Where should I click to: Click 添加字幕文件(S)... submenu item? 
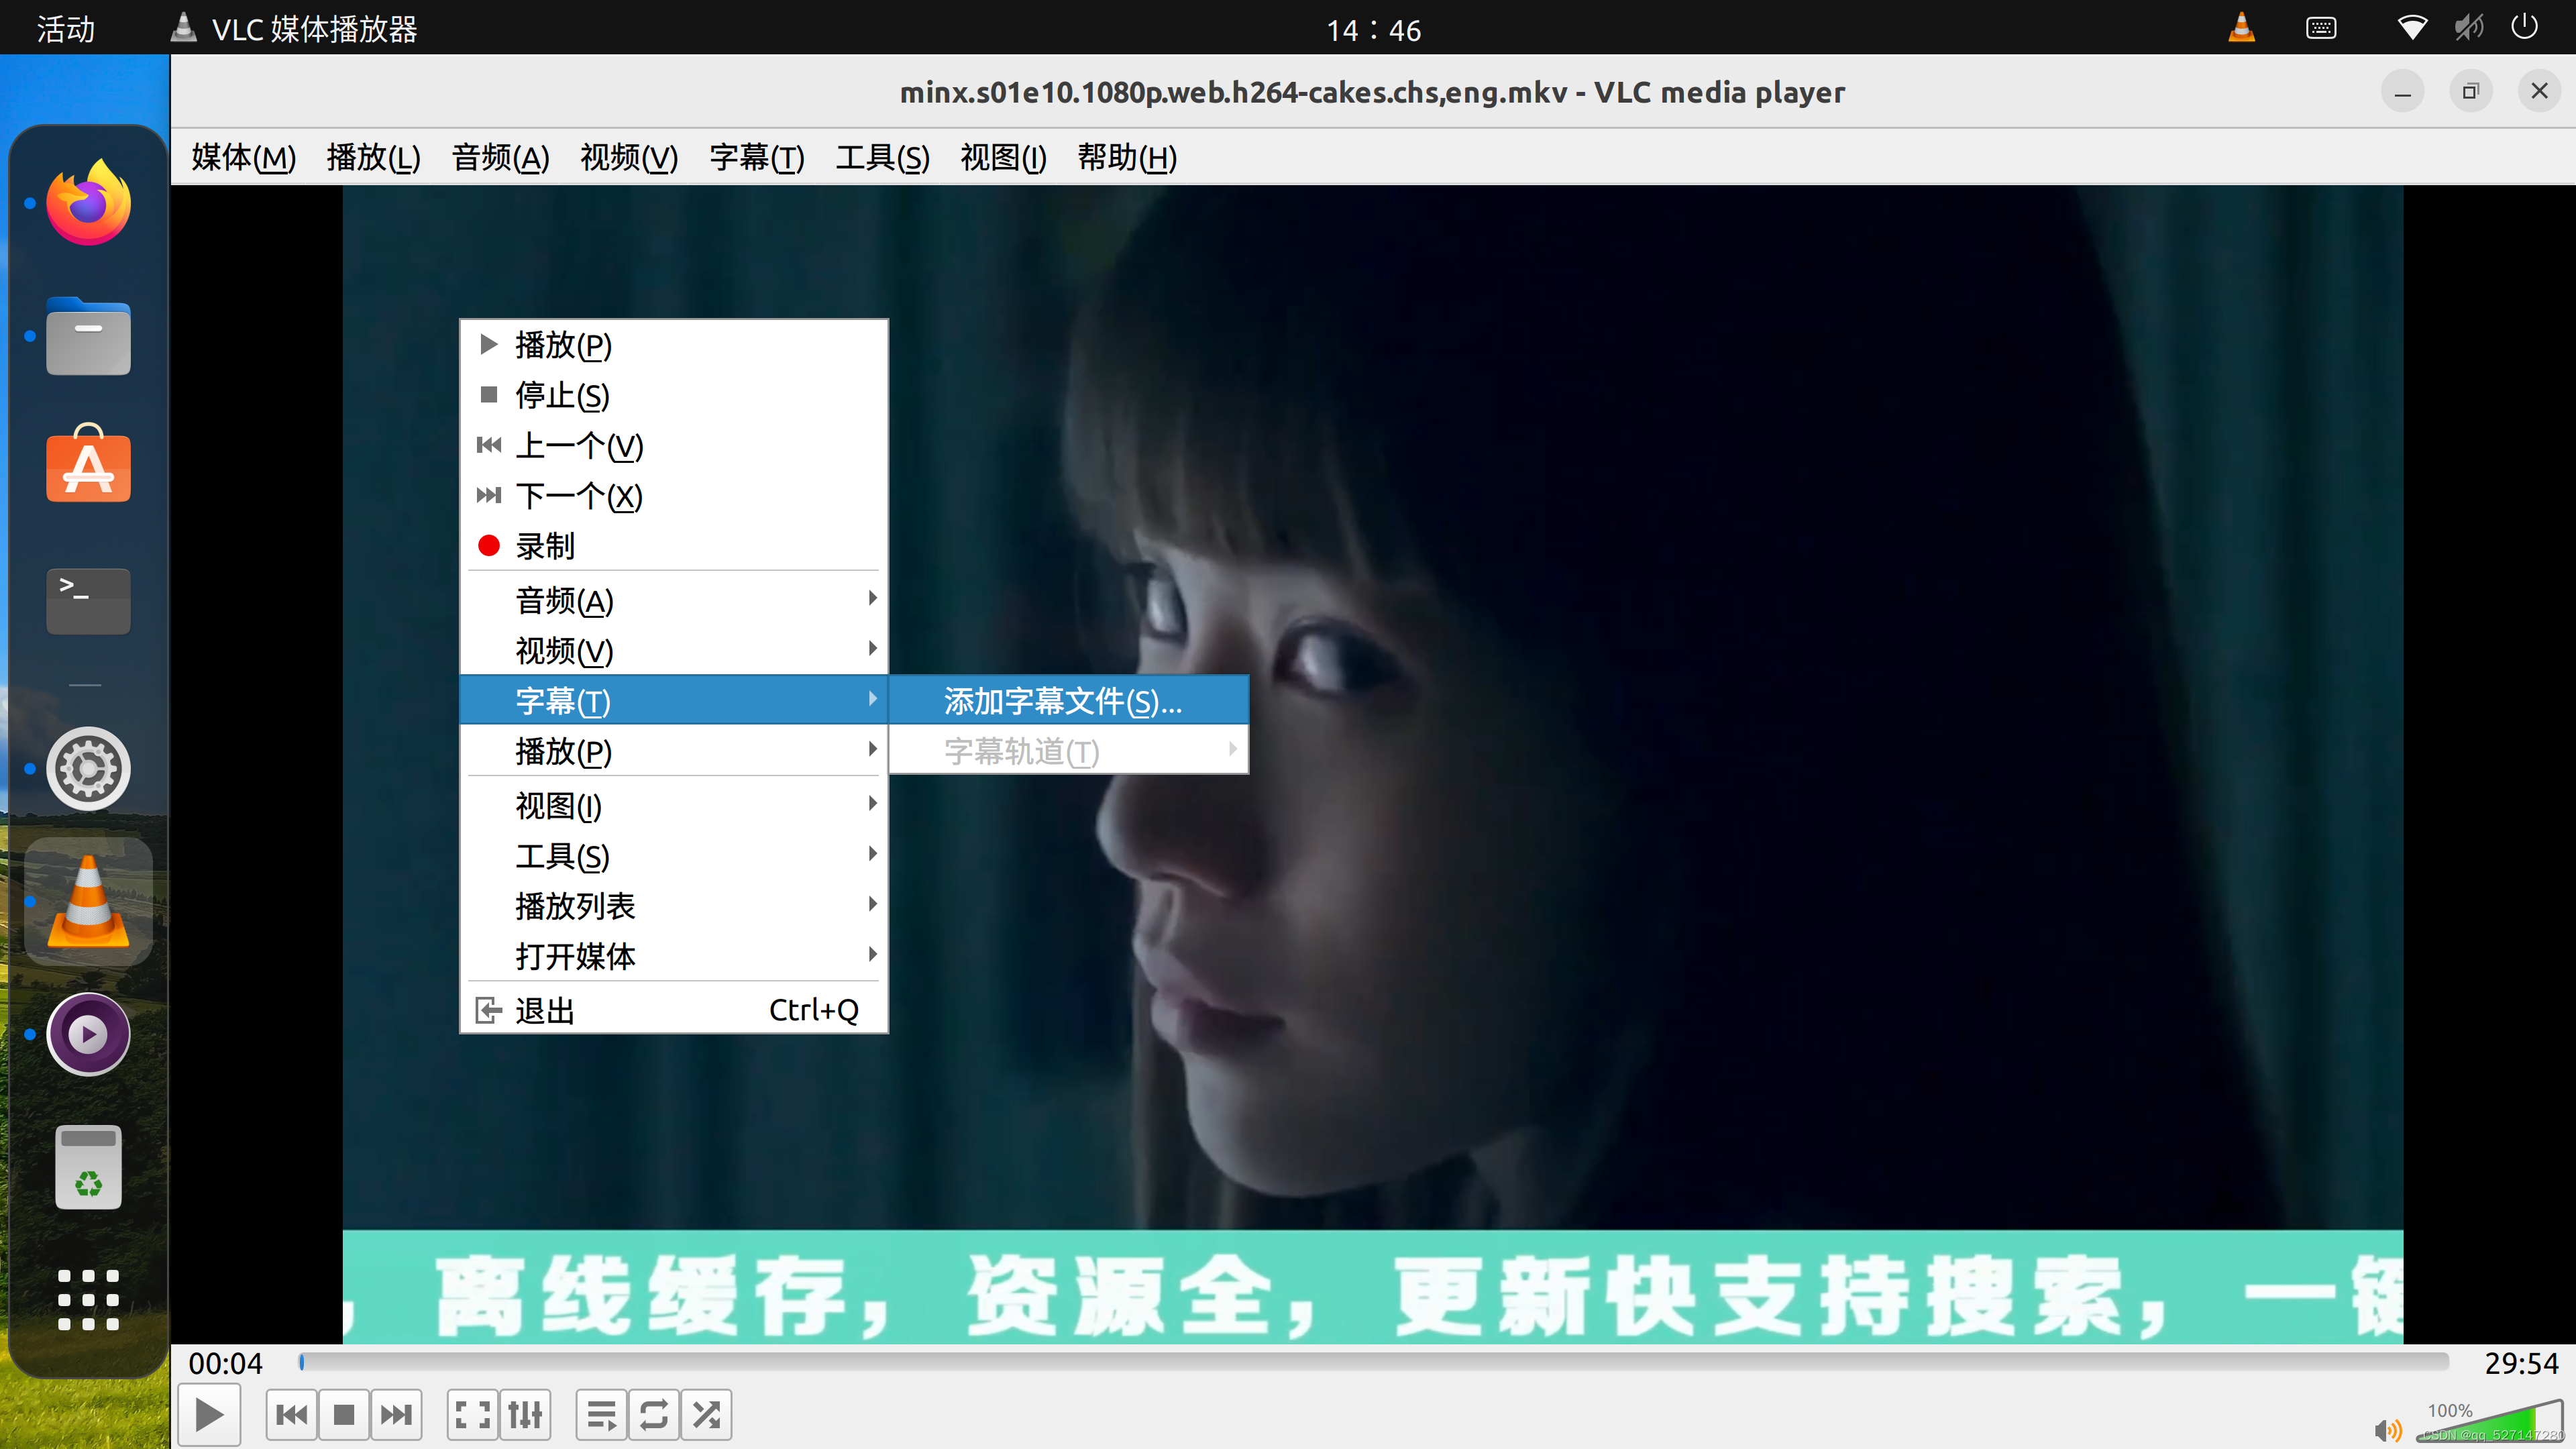pyautogui.click(x=1069, y=700)
